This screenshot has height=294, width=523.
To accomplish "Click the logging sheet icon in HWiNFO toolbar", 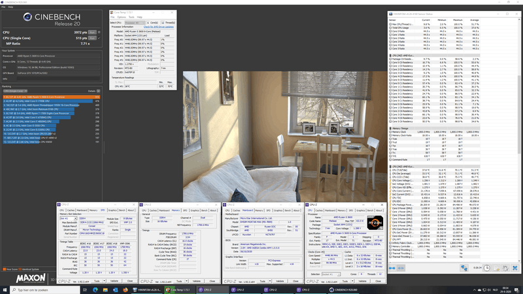I will click(496, 268).
